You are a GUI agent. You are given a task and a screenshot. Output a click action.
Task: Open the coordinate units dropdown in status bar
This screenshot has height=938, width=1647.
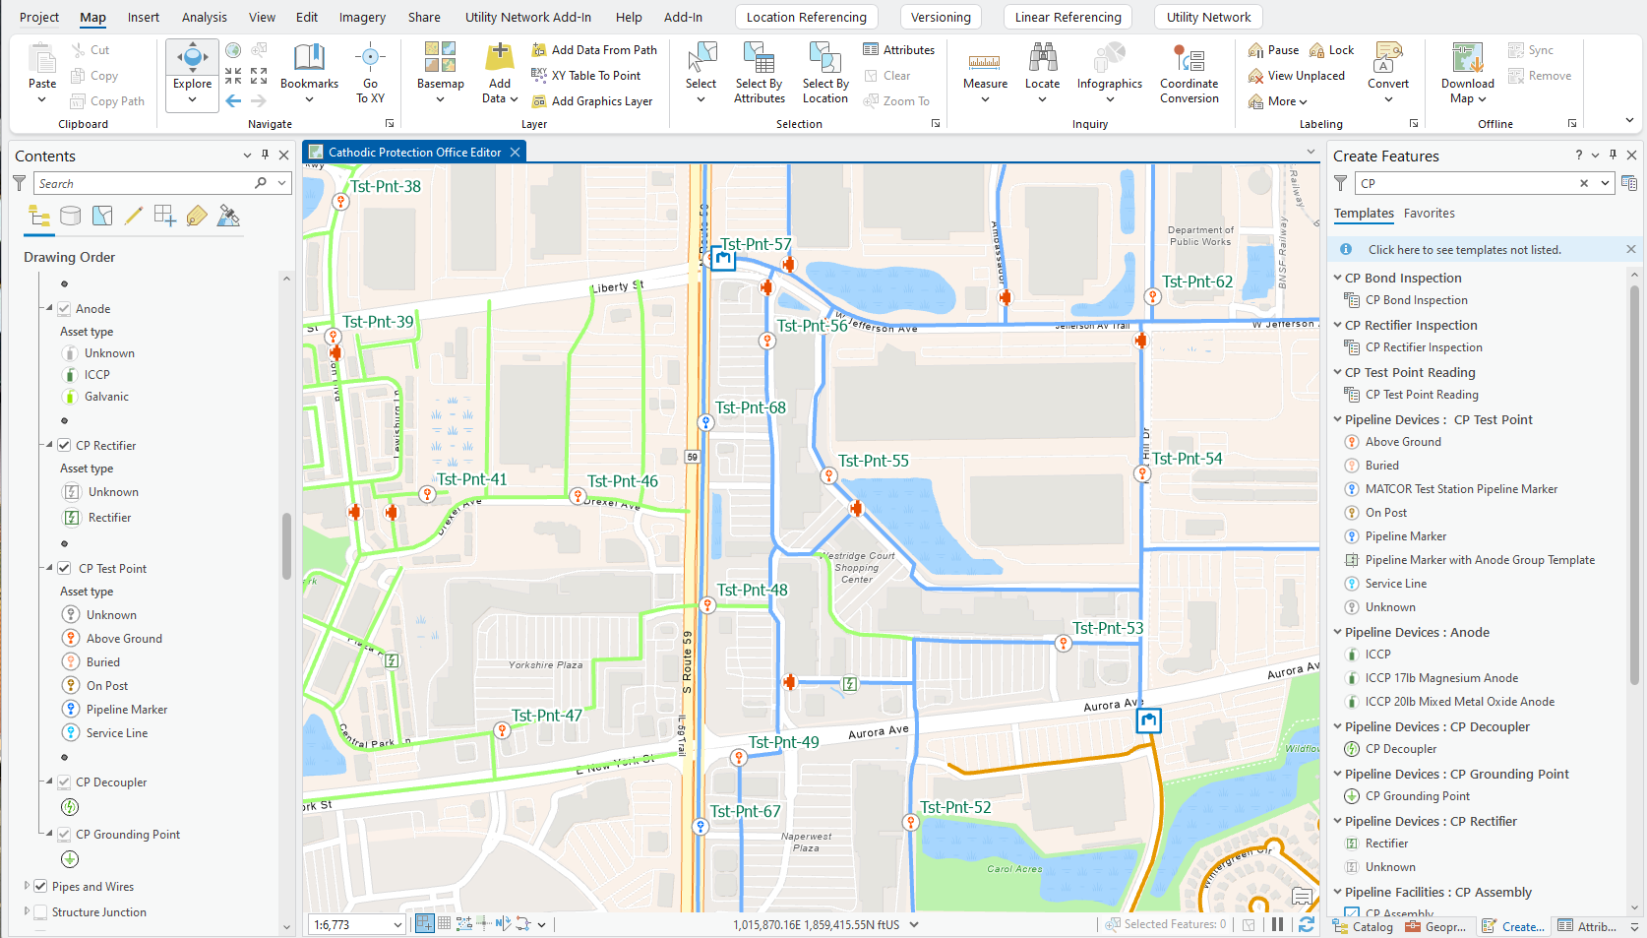pyautogui.click(x=914, y=924)
